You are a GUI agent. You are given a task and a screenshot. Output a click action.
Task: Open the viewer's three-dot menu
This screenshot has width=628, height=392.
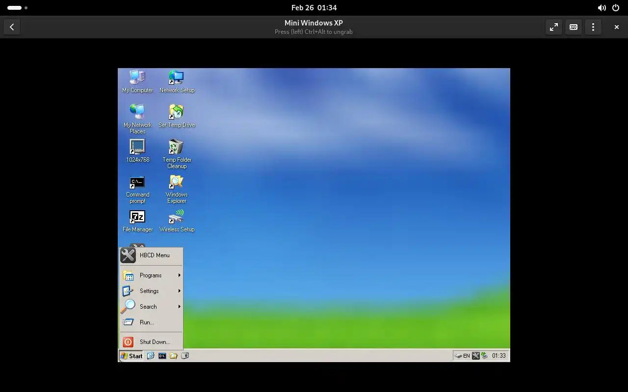point(593,27)
